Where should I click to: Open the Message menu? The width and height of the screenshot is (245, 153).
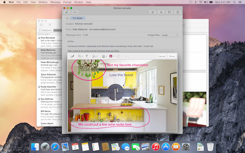coord(55,2)
